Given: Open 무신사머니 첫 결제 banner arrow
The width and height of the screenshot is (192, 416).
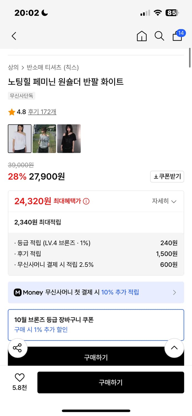Looking at the screenshot, I should pos(174,292).
